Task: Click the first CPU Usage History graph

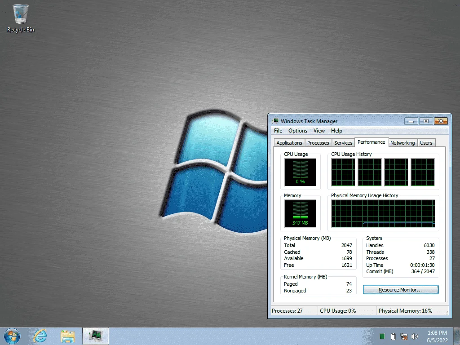Action: click(x=343, y=172)
